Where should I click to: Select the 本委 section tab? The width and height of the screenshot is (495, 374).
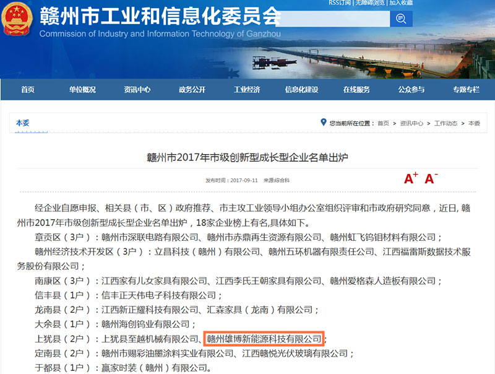pyautogui.click(x=23, y=123)
